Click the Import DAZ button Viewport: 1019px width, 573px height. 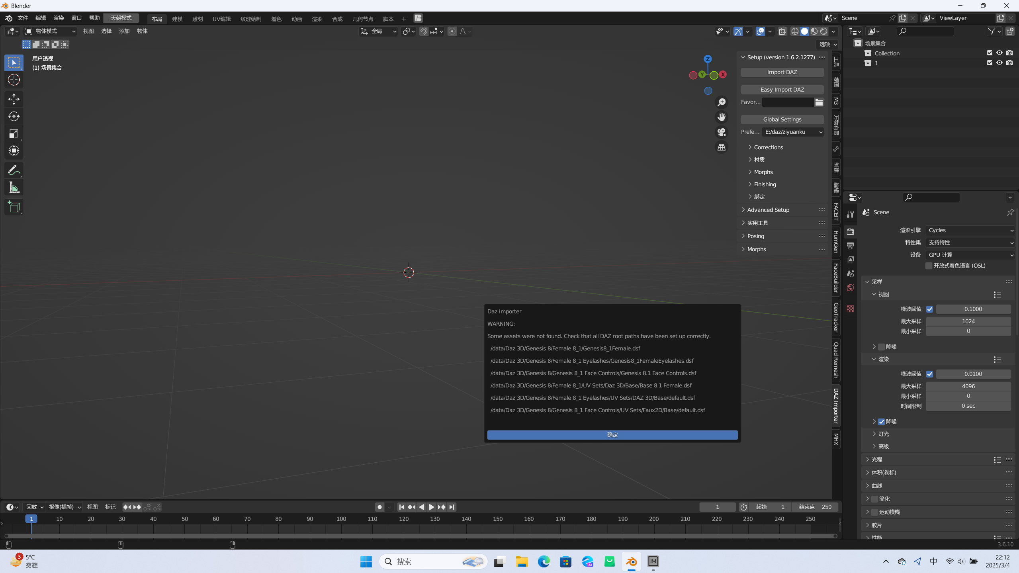coord(782,72)
